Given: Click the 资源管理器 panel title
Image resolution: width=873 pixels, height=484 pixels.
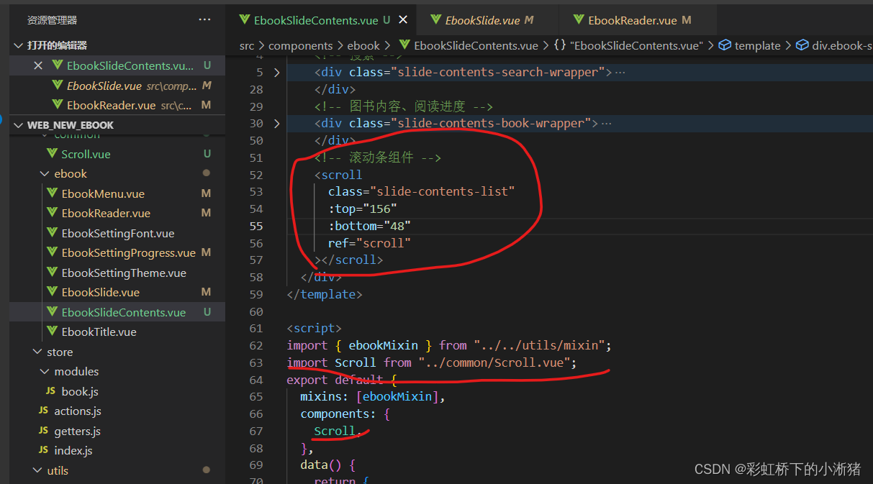Looking at the screenshot, I should 53,20.
